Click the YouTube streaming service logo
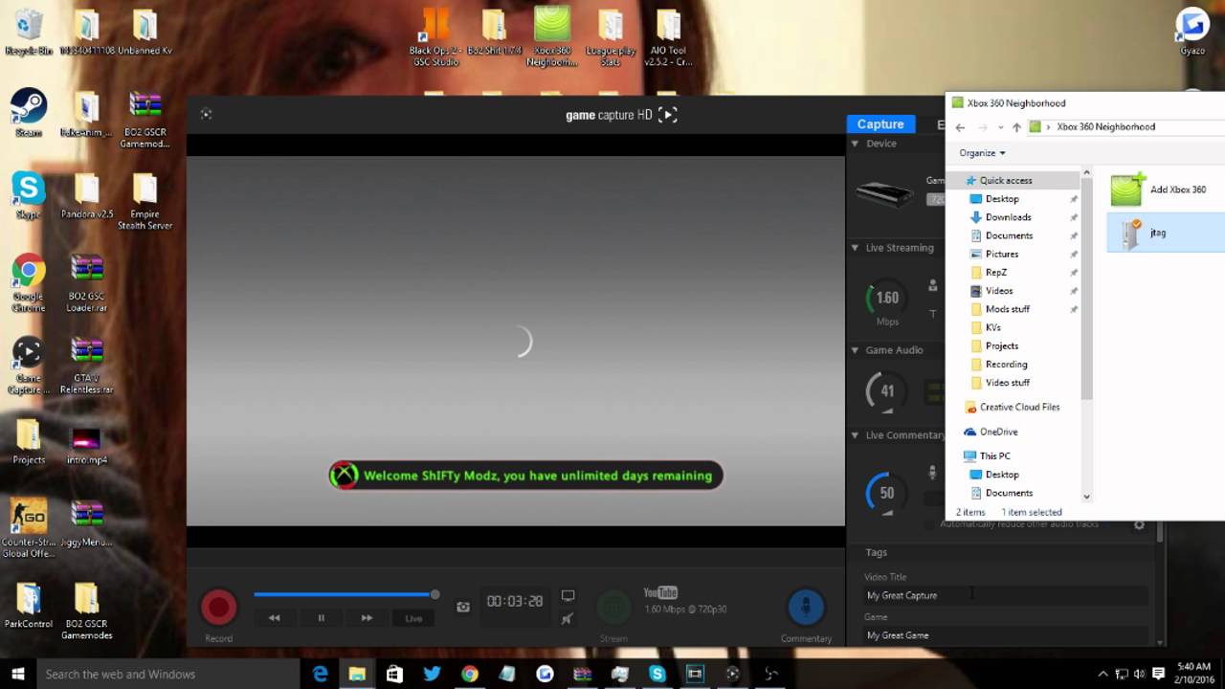The image size is (1225, 689). [660, 593]
